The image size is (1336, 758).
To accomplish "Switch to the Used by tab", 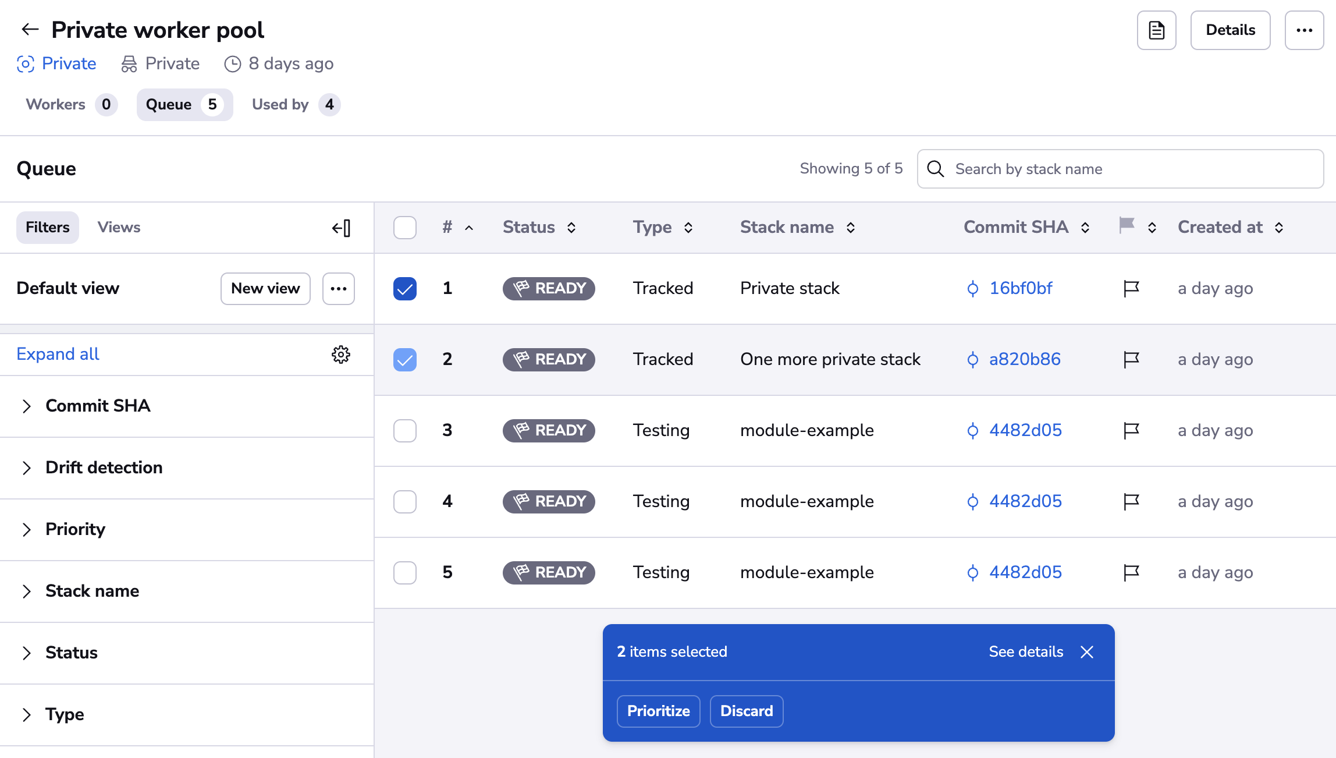I will pos(294,104).
